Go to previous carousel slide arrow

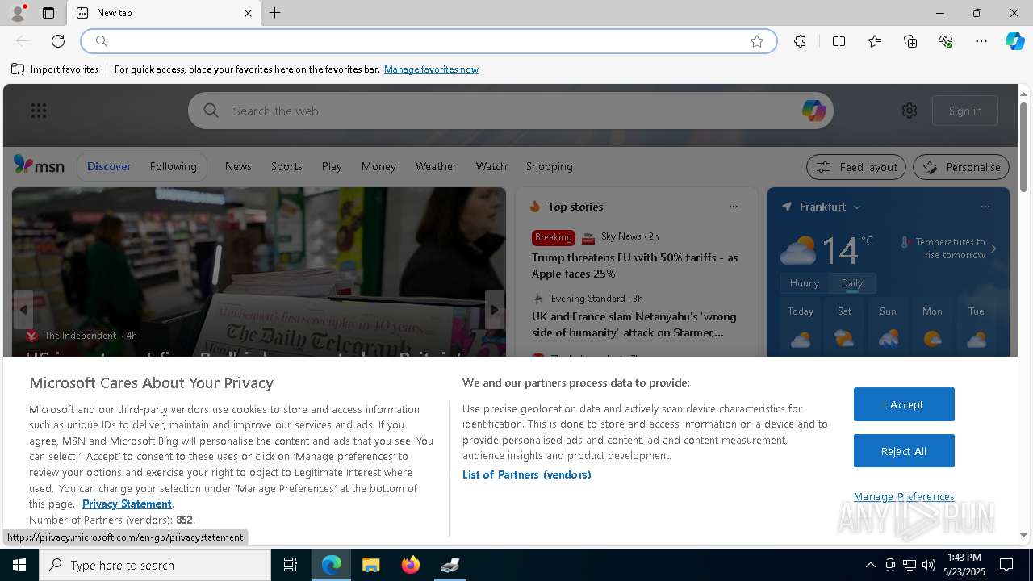[x=23, y=310]
